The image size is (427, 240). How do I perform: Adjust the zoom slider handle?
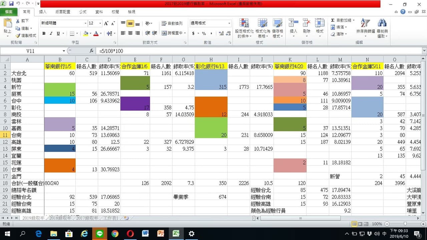tap(405, 224)
